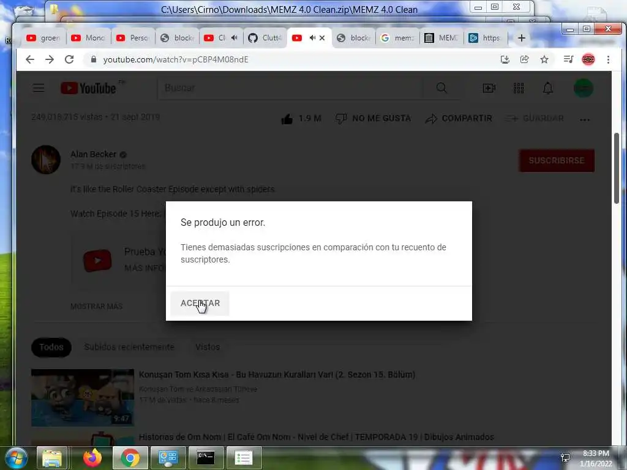Viewport: 627px width, 470px height.
Task: Open Chrome three-dot menu
Action: pos(608,59)
